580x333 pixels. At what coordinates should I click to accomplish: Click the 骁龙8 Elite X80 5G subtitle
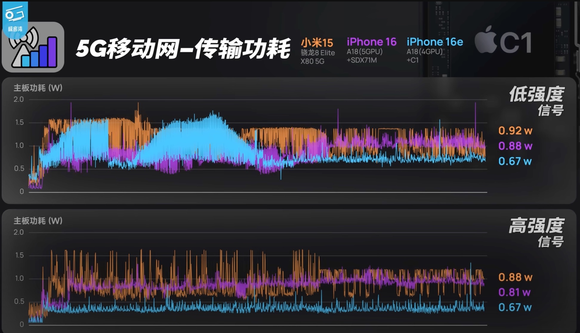(317, 57)
